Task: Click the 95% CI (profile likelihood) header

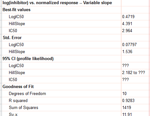Action: (x=28, y=58)
